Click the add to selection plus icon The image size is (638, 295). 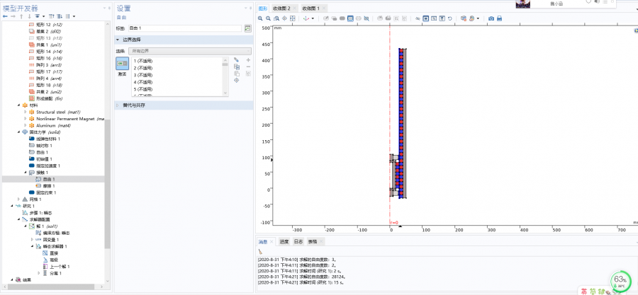pos(248,60)
